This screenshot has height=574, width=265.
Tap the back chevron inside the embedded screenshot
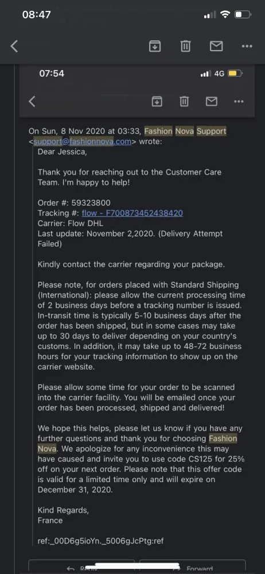coord(32,102)
